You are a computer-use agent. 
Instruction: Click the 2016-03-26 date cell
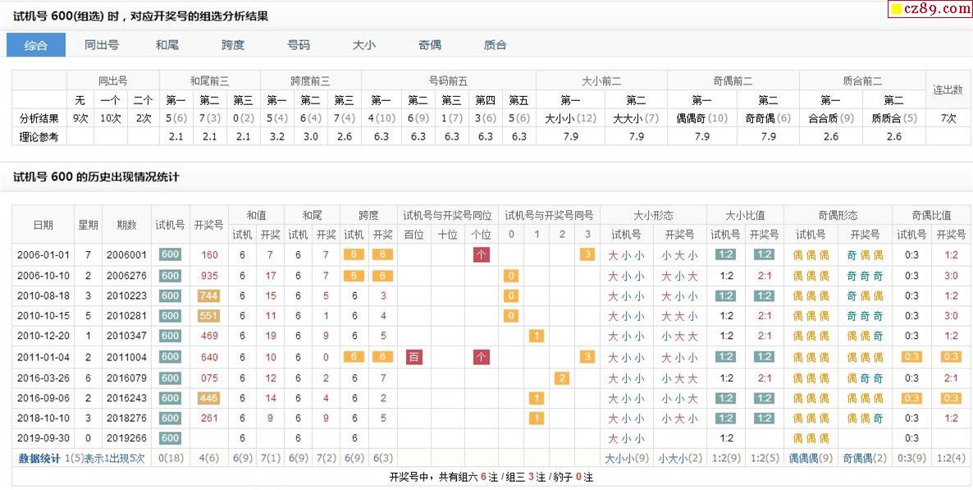tap(43, 378)
